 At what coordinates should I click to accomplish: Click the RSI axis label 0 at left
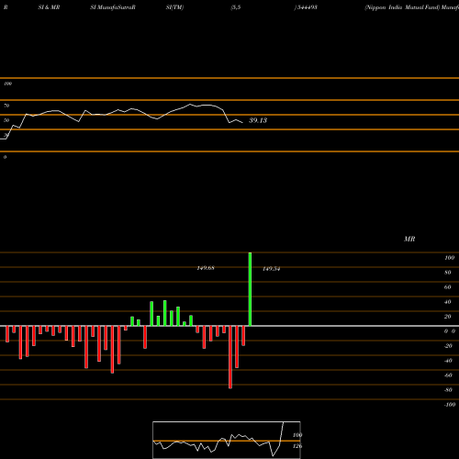5,157
